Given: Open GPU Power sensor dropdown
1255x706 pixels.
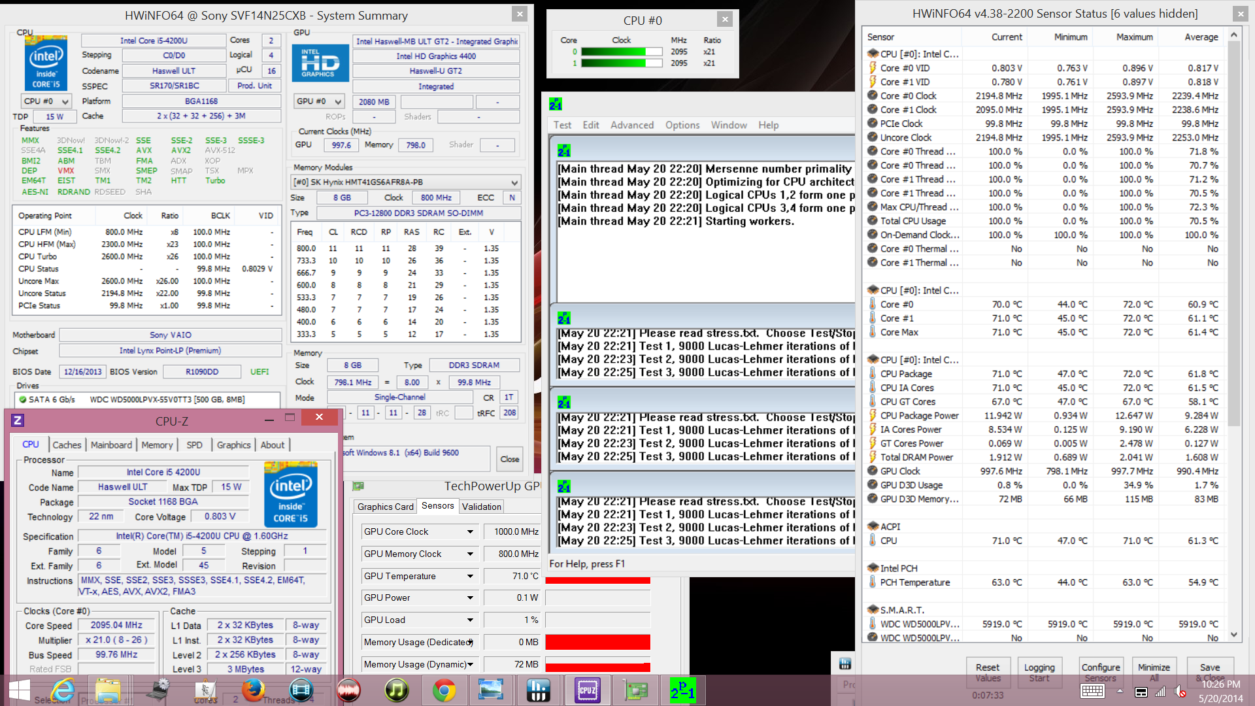Looking at the screenshot, I should click(x=470, y=598).
